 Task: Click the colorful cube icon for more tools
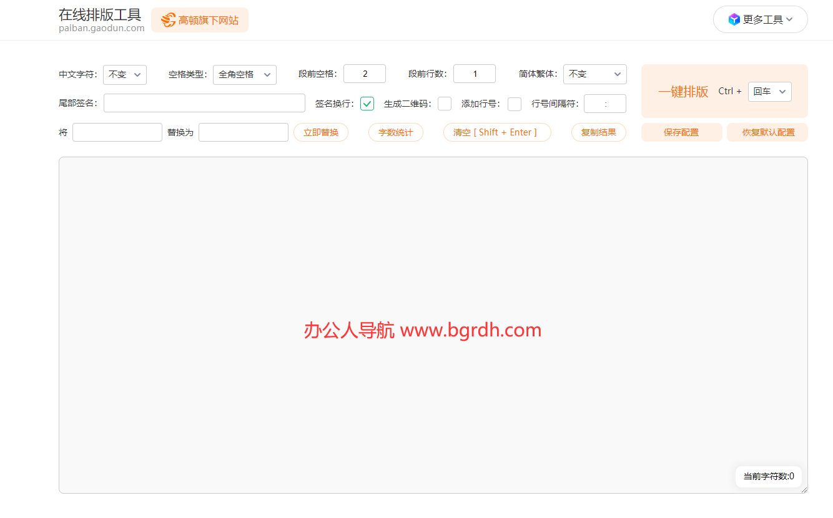pyautogui.click(x=734, y=19)
